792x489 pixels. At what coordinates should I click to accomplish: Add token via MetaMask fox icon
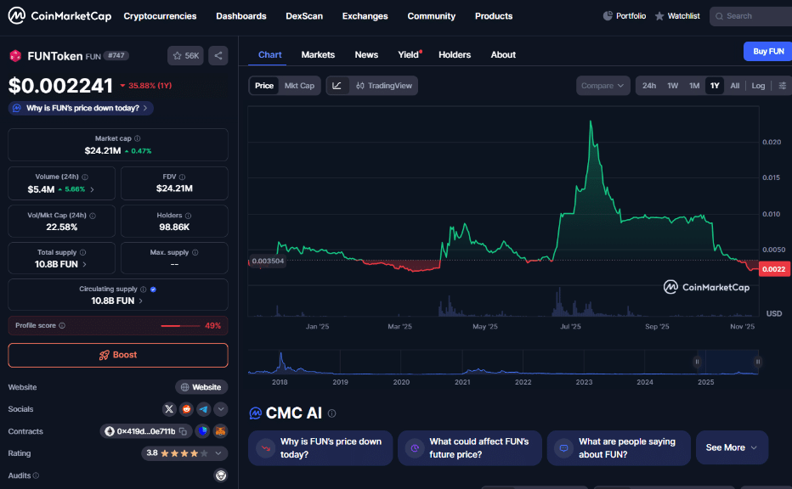click(x=220, y=431)
